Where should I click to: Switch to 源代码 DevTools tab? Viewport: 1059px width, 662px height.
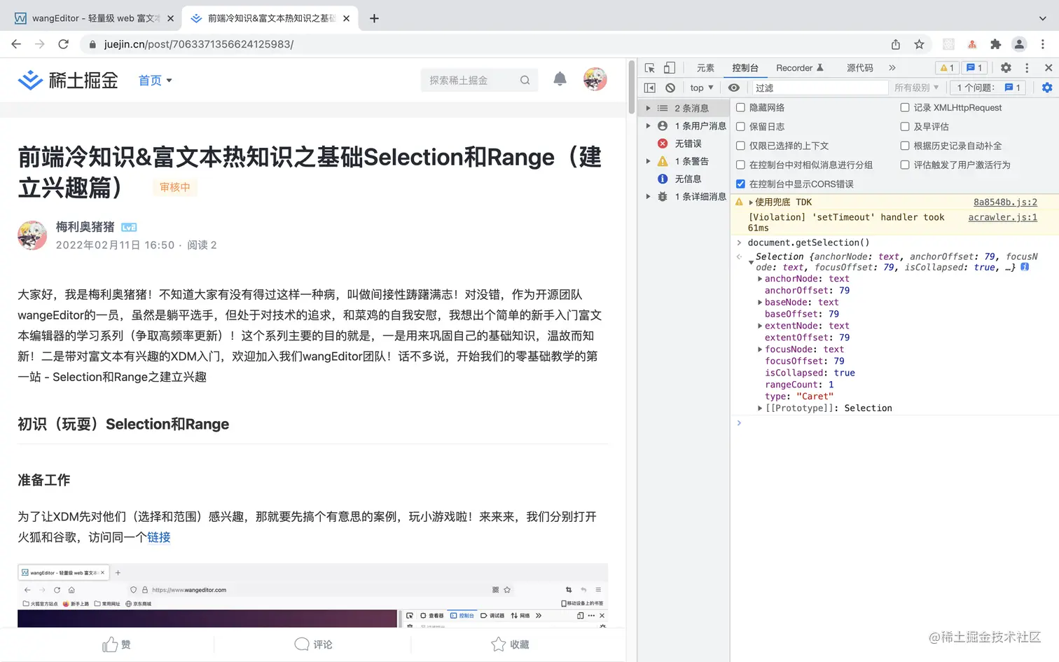click(x=859, y=68)
